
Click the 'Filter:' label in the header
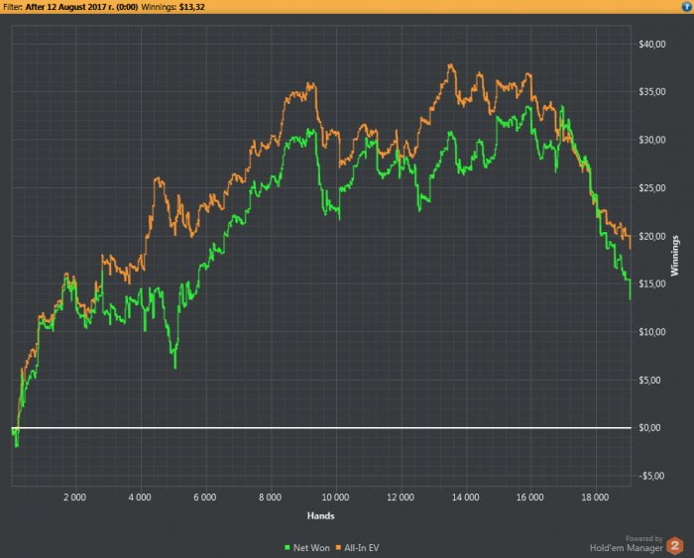13,6
